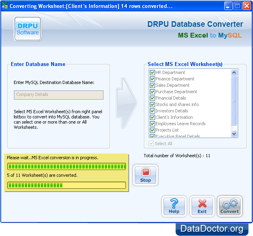The height and width of the screenshot is (236, 253).
Task: Close the converter window
Action: (247, 6)
